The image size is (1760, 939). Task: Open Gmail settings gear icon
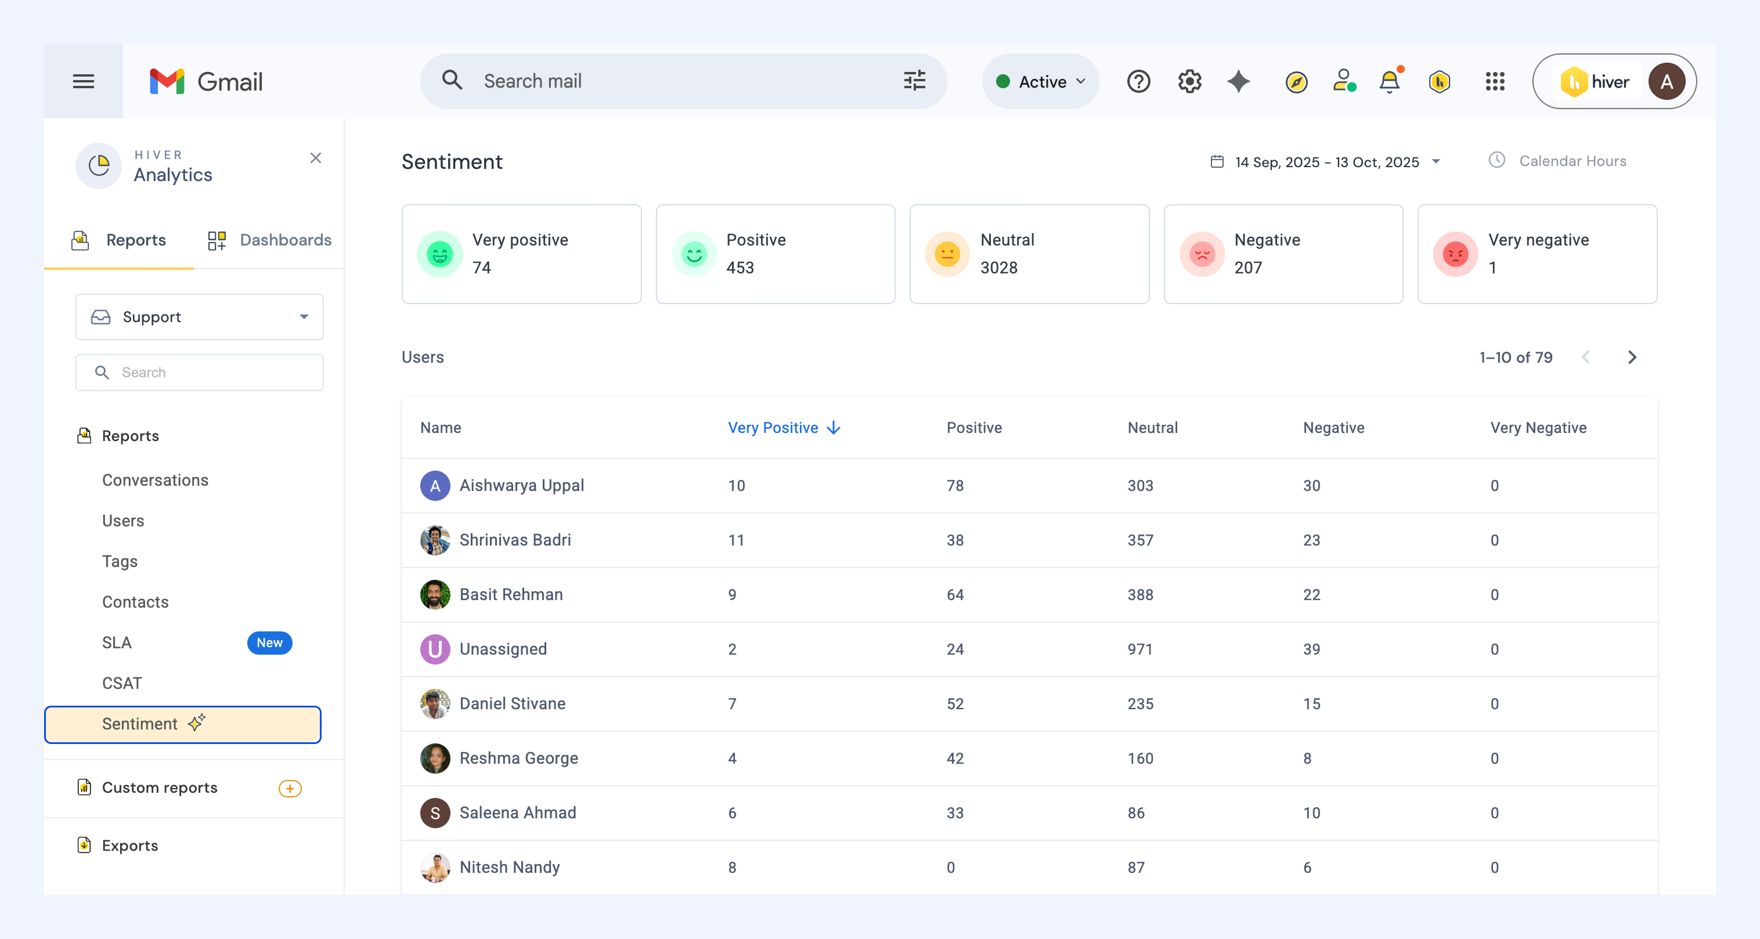click(x=1189, y=82)
